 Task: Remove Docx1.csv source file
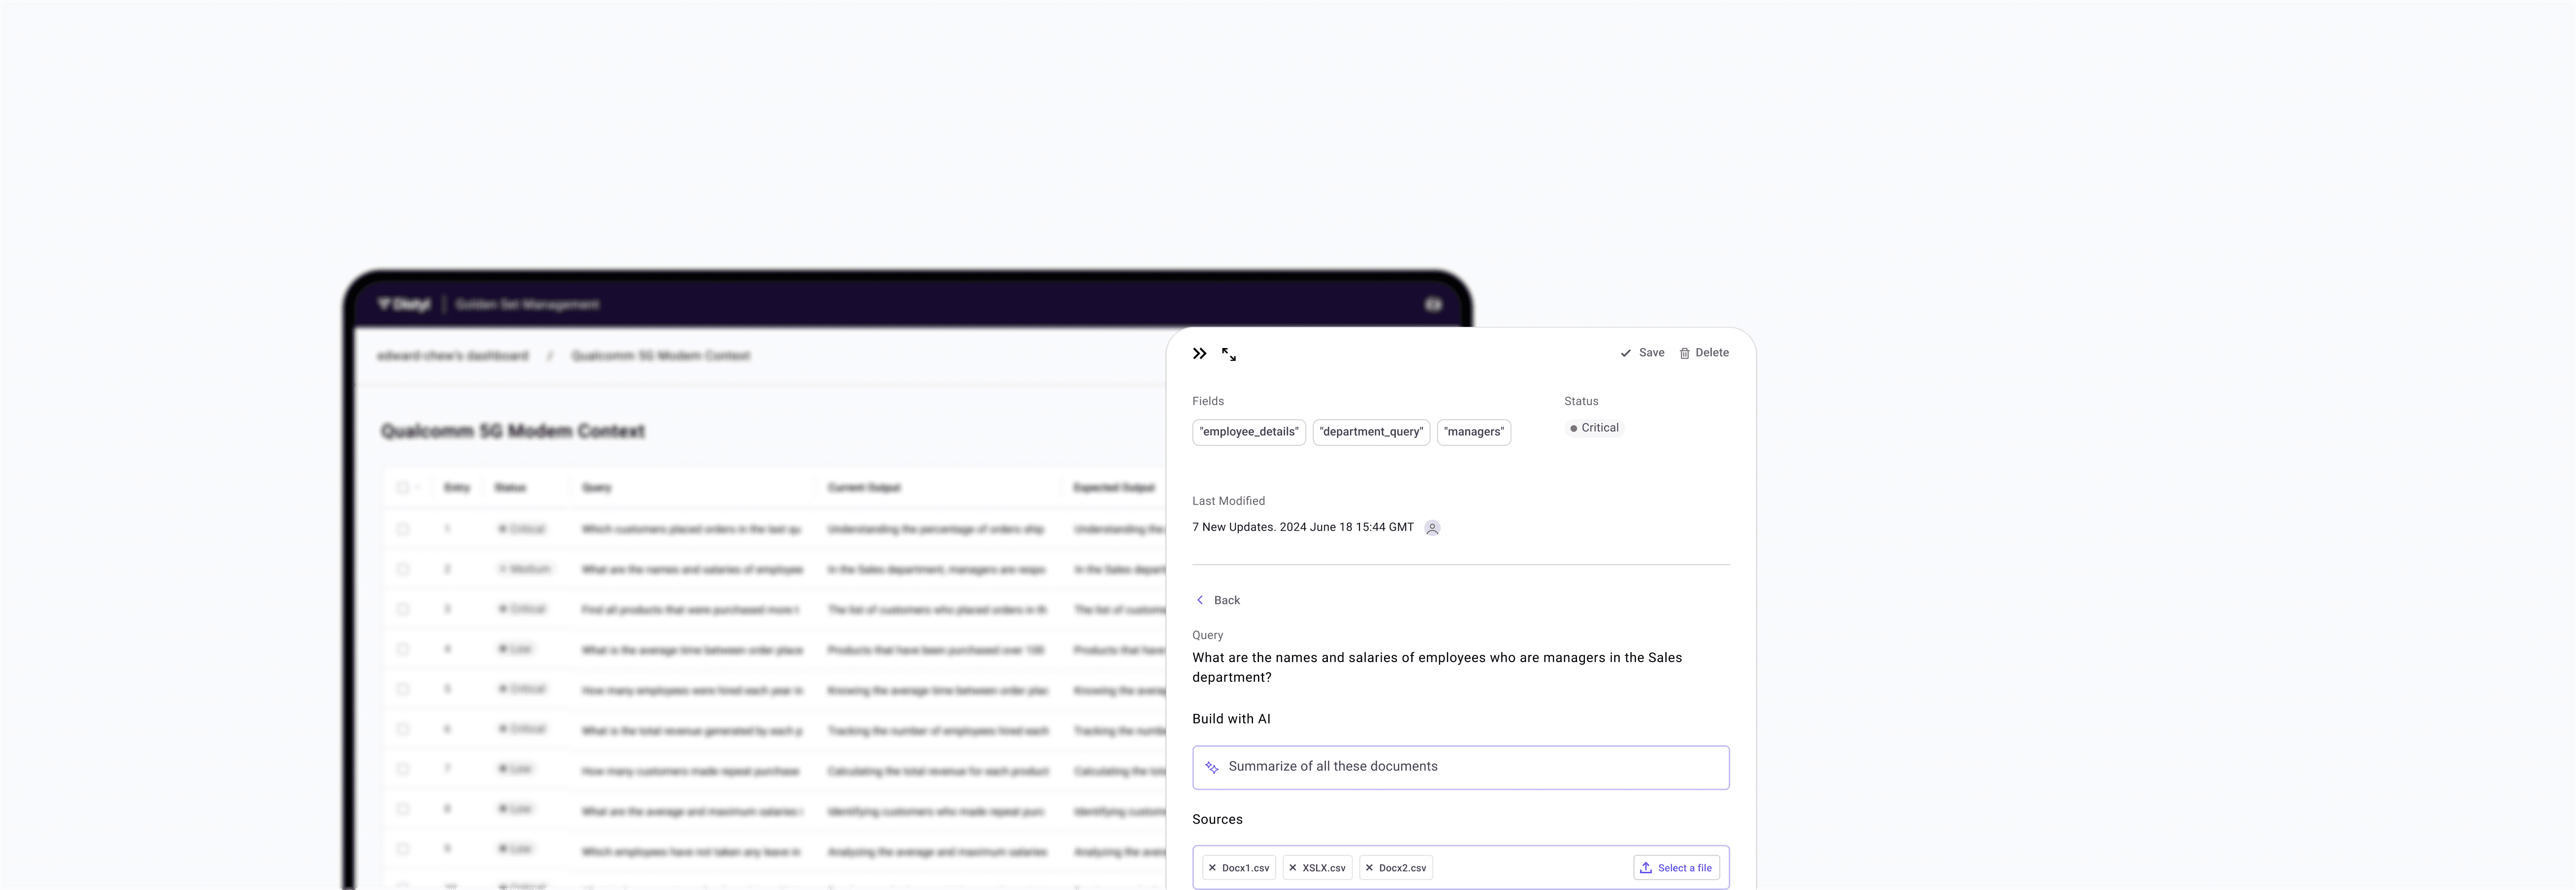[1212, 868]
